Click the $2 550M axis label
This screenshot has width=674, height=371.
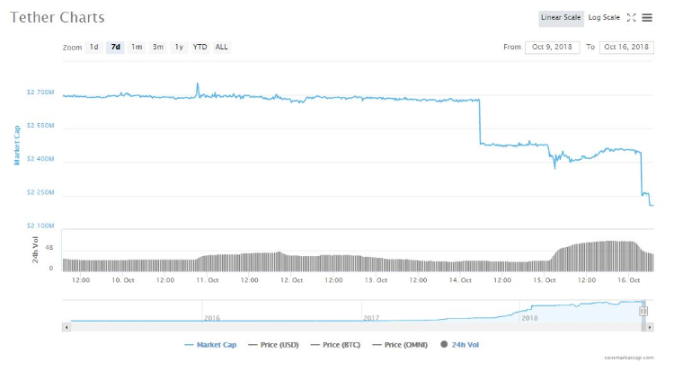[x=40, y=126]
